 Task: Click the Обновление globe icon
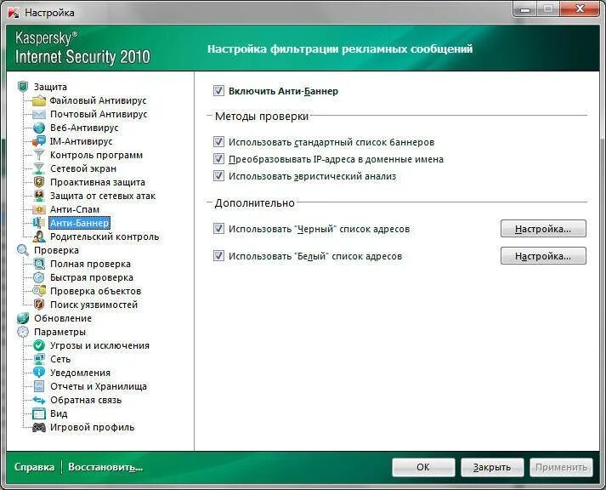(x=23, y=318)
